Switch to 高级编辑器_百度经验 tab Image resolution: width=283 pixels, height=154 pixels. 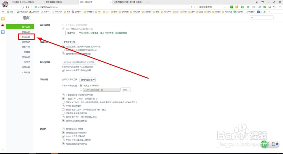click(61, 2)
